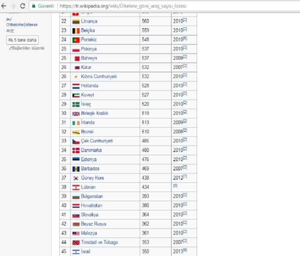Image resolution: width=300 pixels, height=256 pixels.
Task: Click the Qatar flag icon
Action: pyautogui.click(x=77, y=67)
